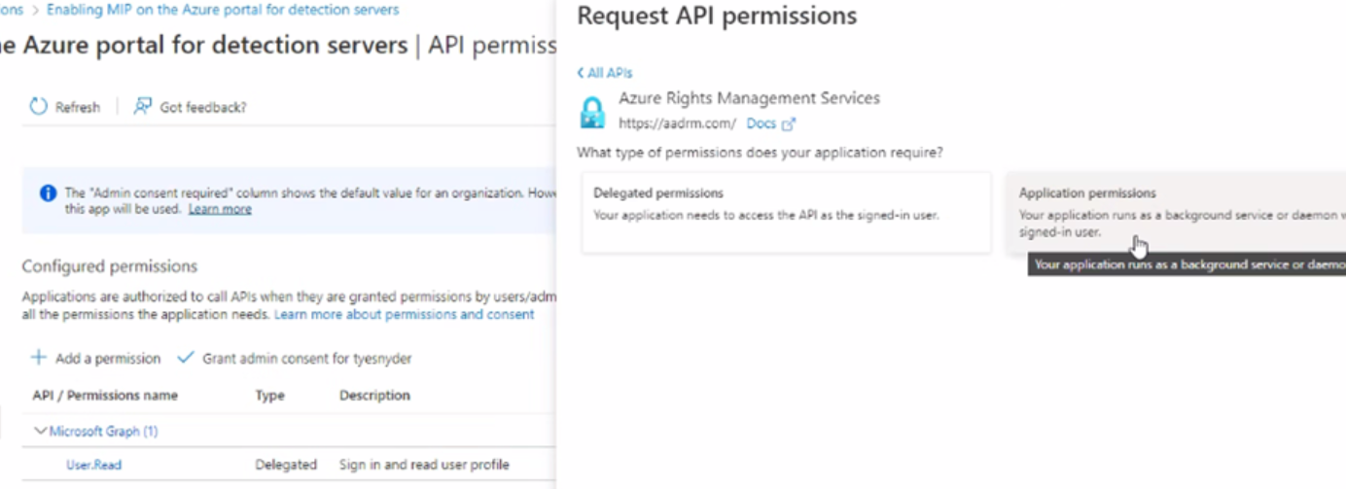Go back using the All APIs chevron
This screenshot has width=1346, height=489.
coord(581,73)
